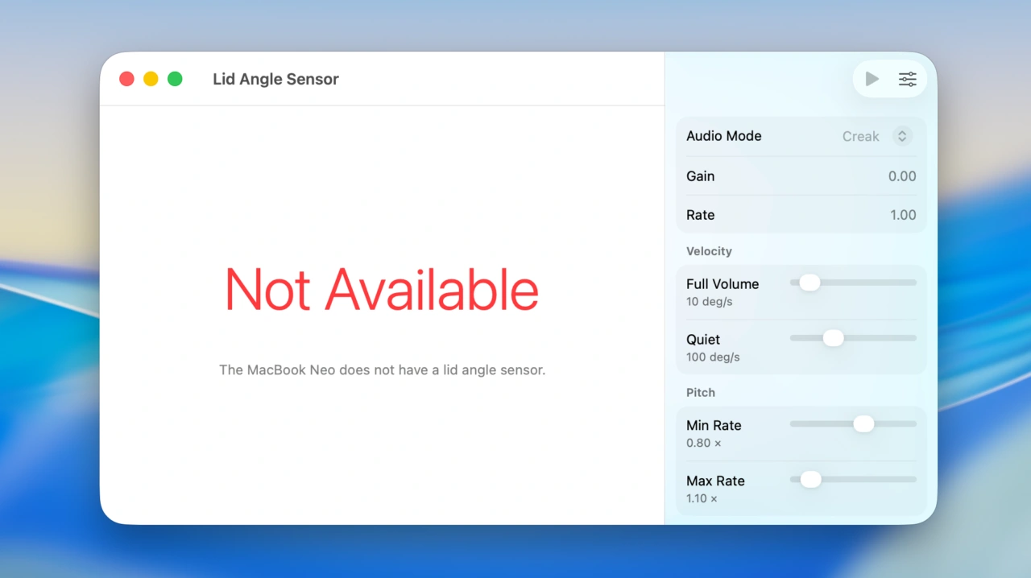Click the stepper chevrons beside Creak

tap(902, 136)
